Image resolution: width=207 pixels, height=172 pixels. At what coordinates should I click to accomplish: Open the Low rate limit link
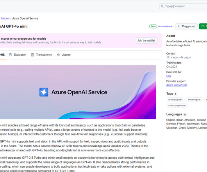[x=169, y=76]
